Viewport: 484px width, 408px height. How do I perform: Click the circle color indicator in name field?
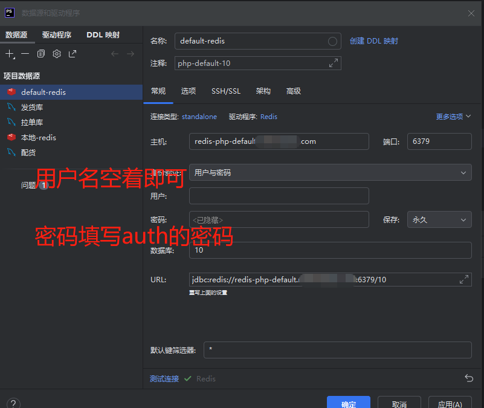332,41
